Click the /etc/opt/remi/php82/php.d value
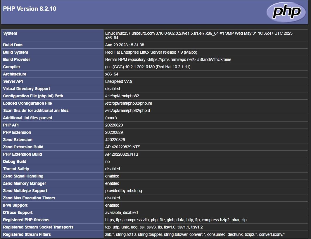The width and height of the screenshot is (311, 239). pyautogui.click(x=127, y=110)
